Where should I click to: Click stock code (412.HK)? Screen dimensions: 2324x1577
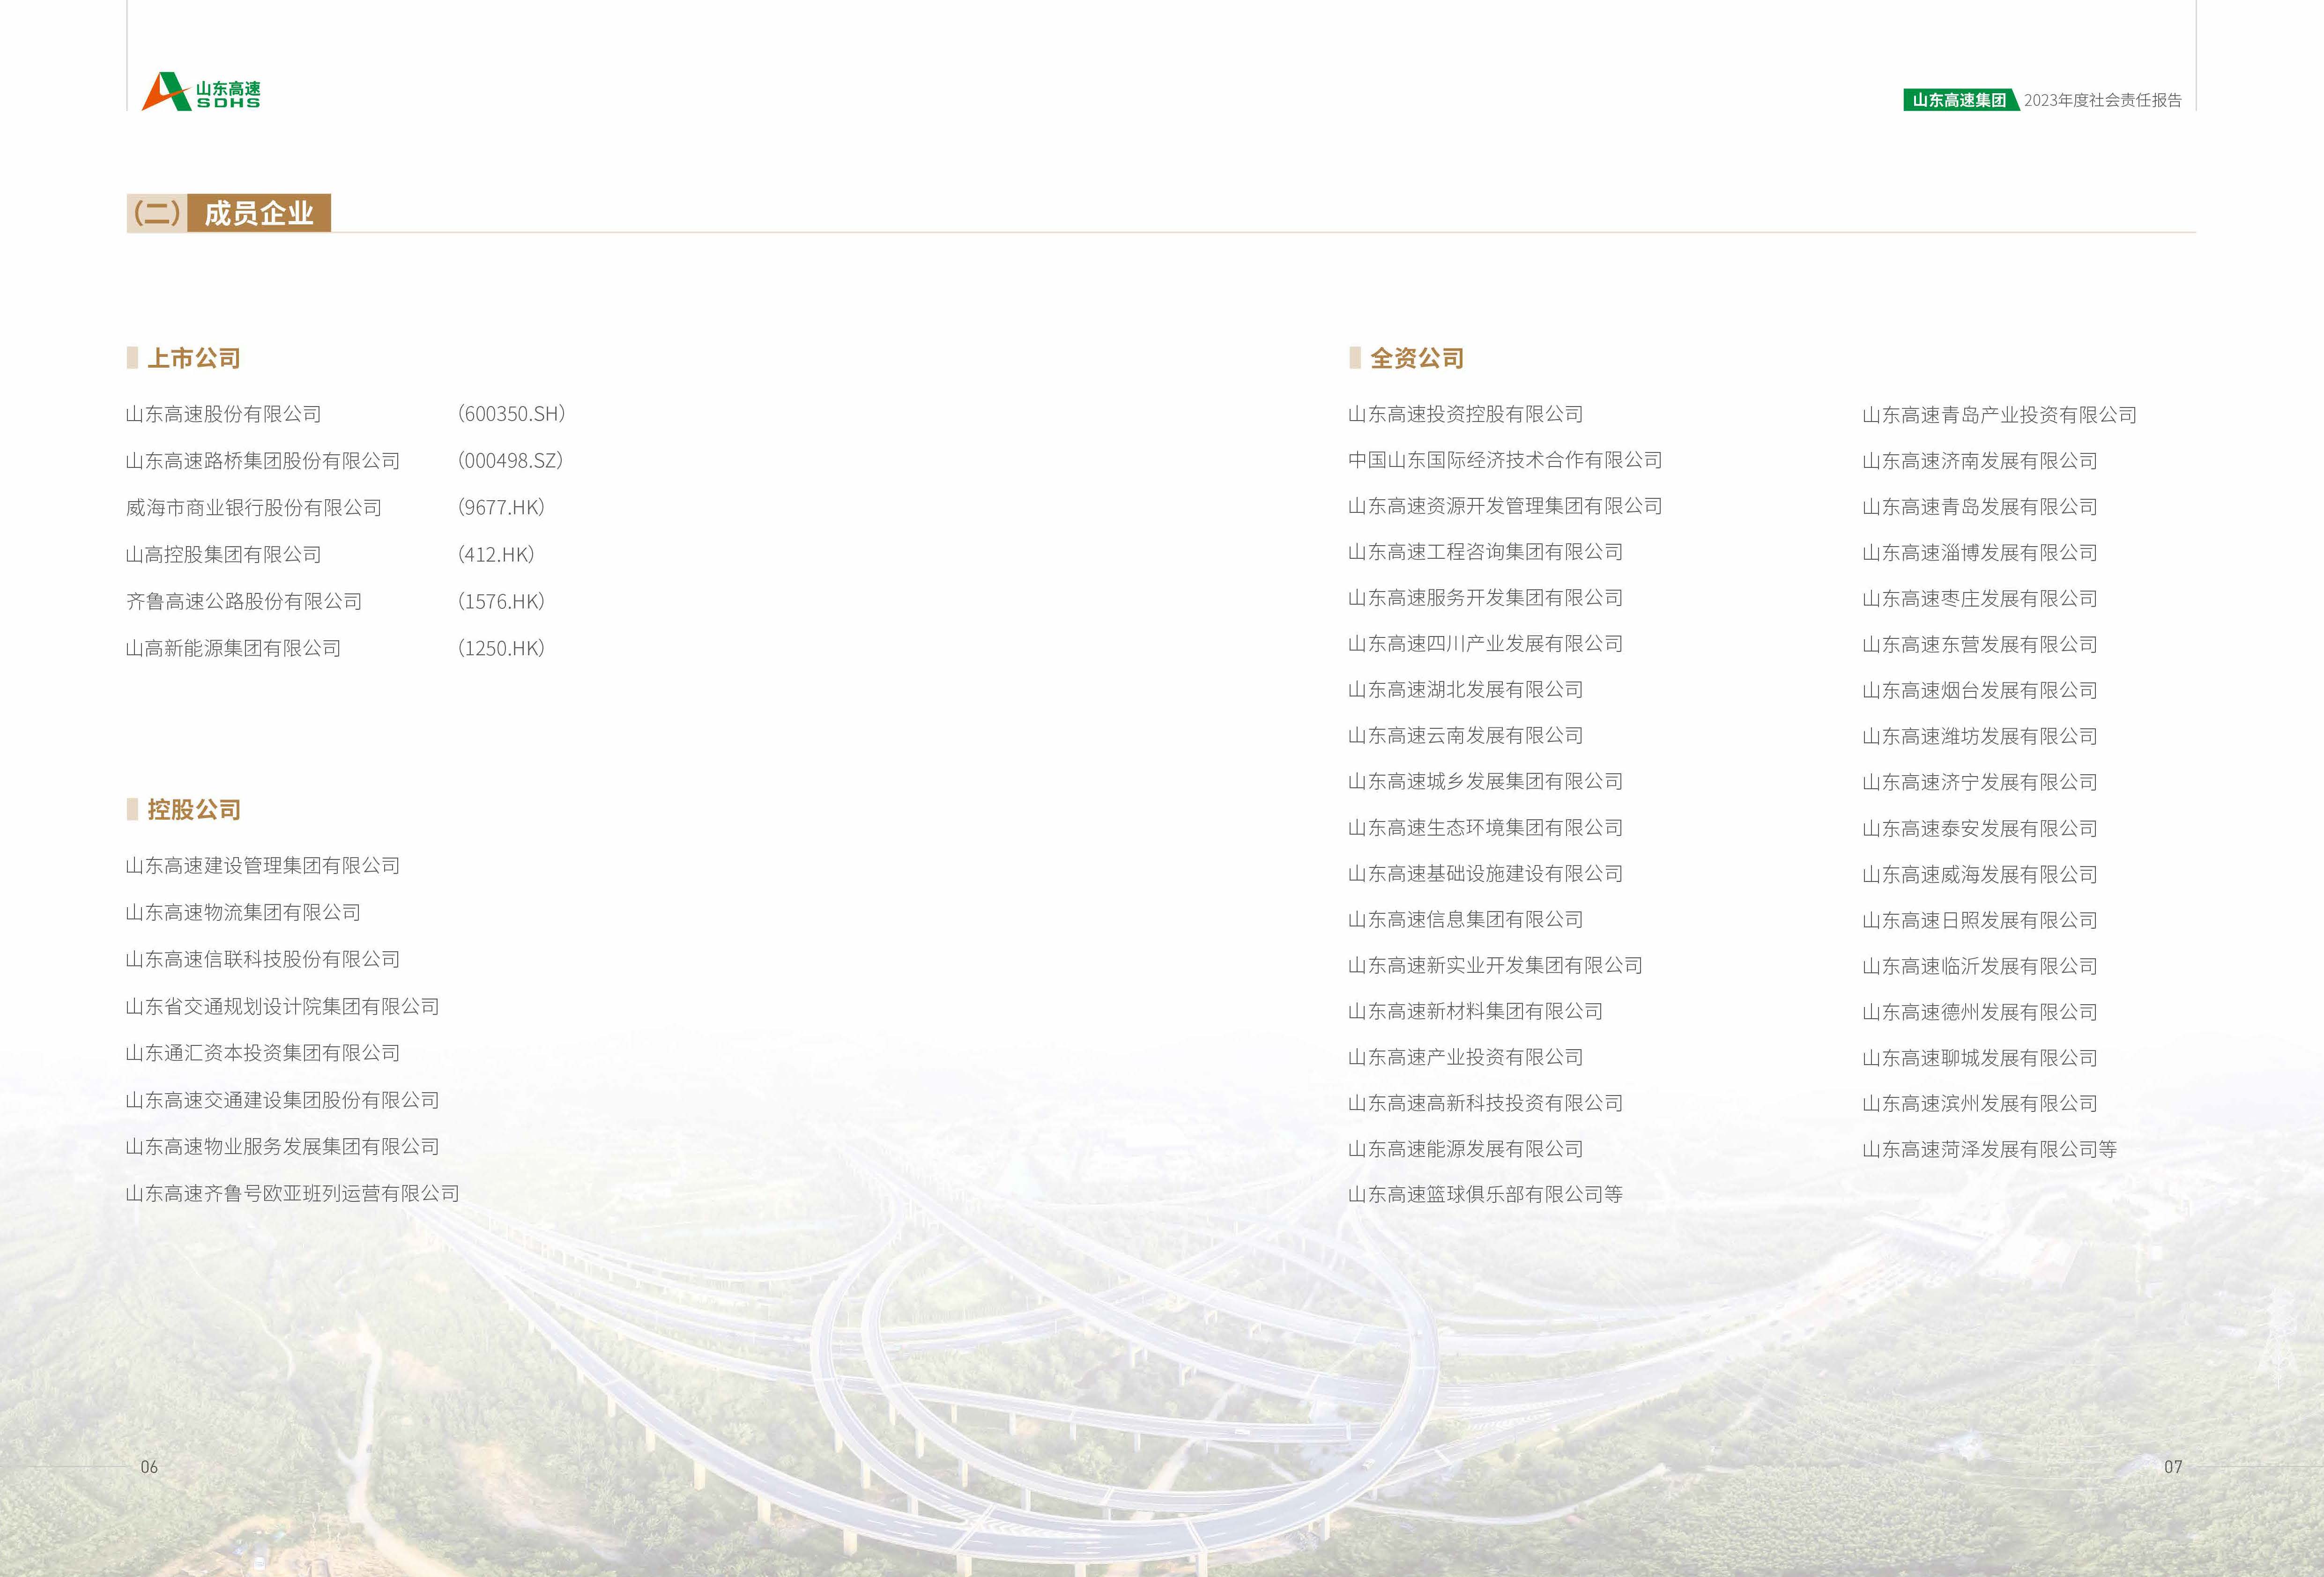click(x=497, y=554)
